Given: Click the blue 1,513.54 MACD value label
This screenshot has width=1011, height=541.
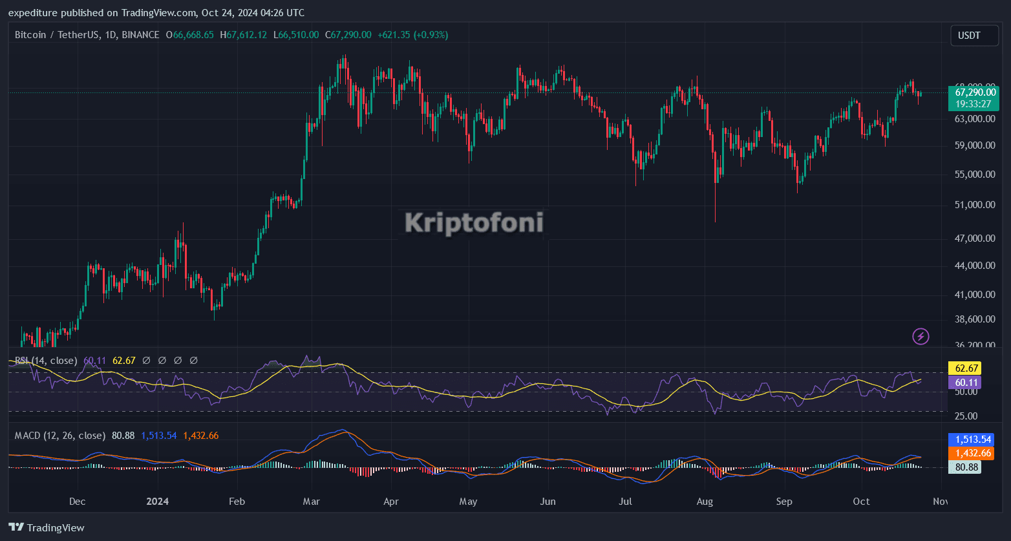Looking at the screenshot, I should 972,438.
